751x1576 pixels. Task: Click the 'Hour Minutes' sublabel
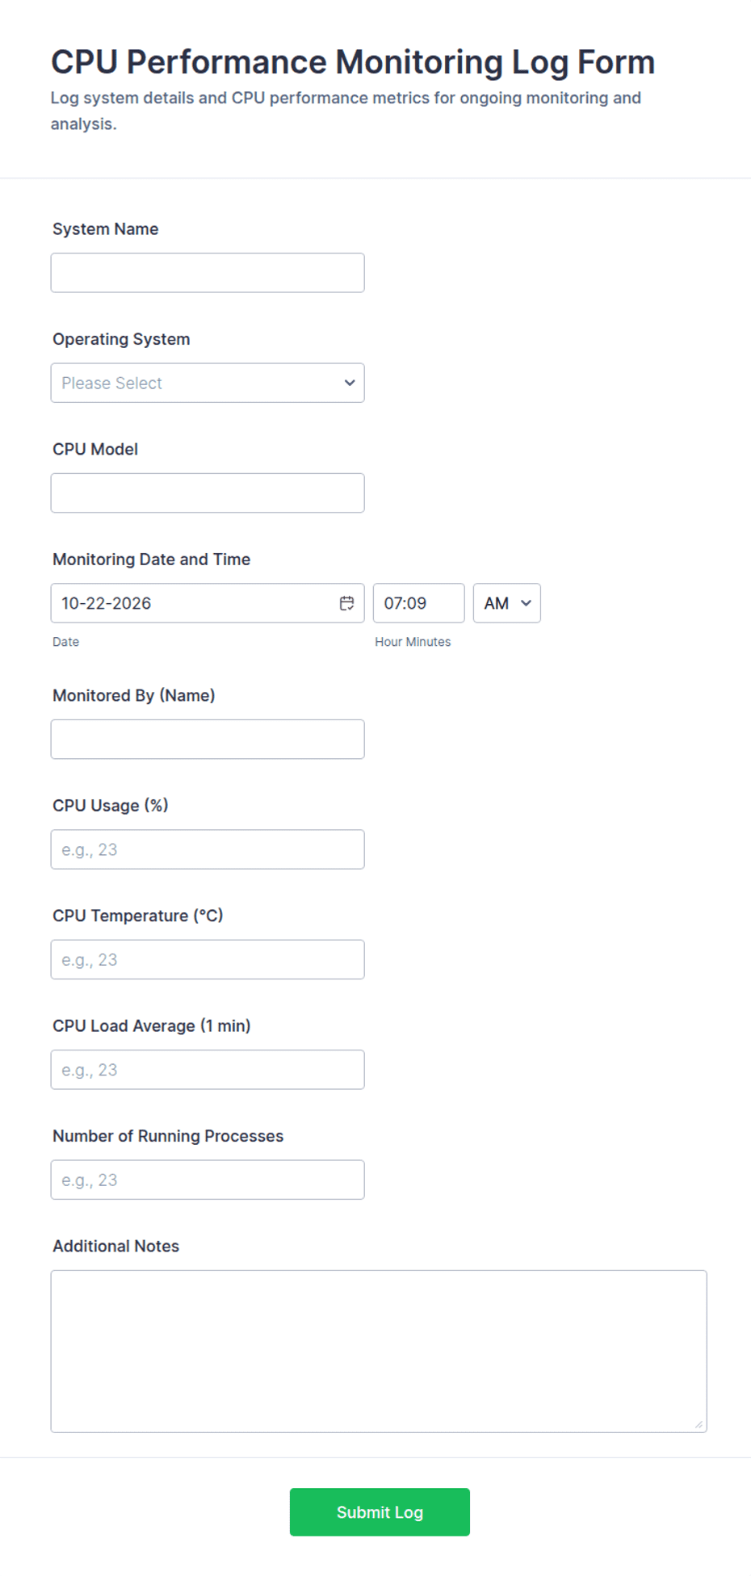[413, 642]
